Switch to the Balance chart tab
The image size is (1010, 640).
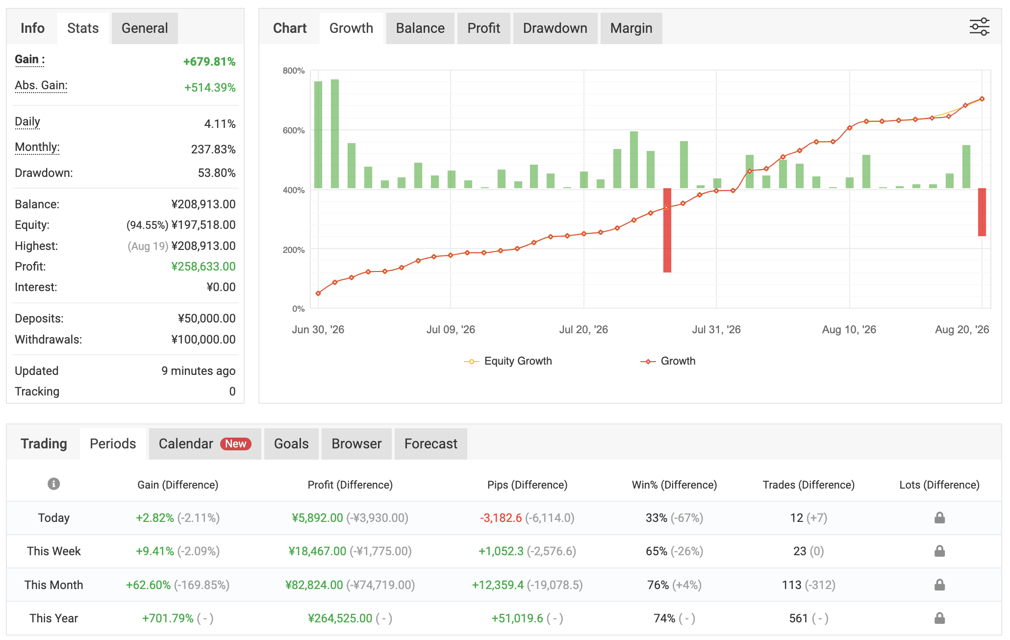pos(420,28)
